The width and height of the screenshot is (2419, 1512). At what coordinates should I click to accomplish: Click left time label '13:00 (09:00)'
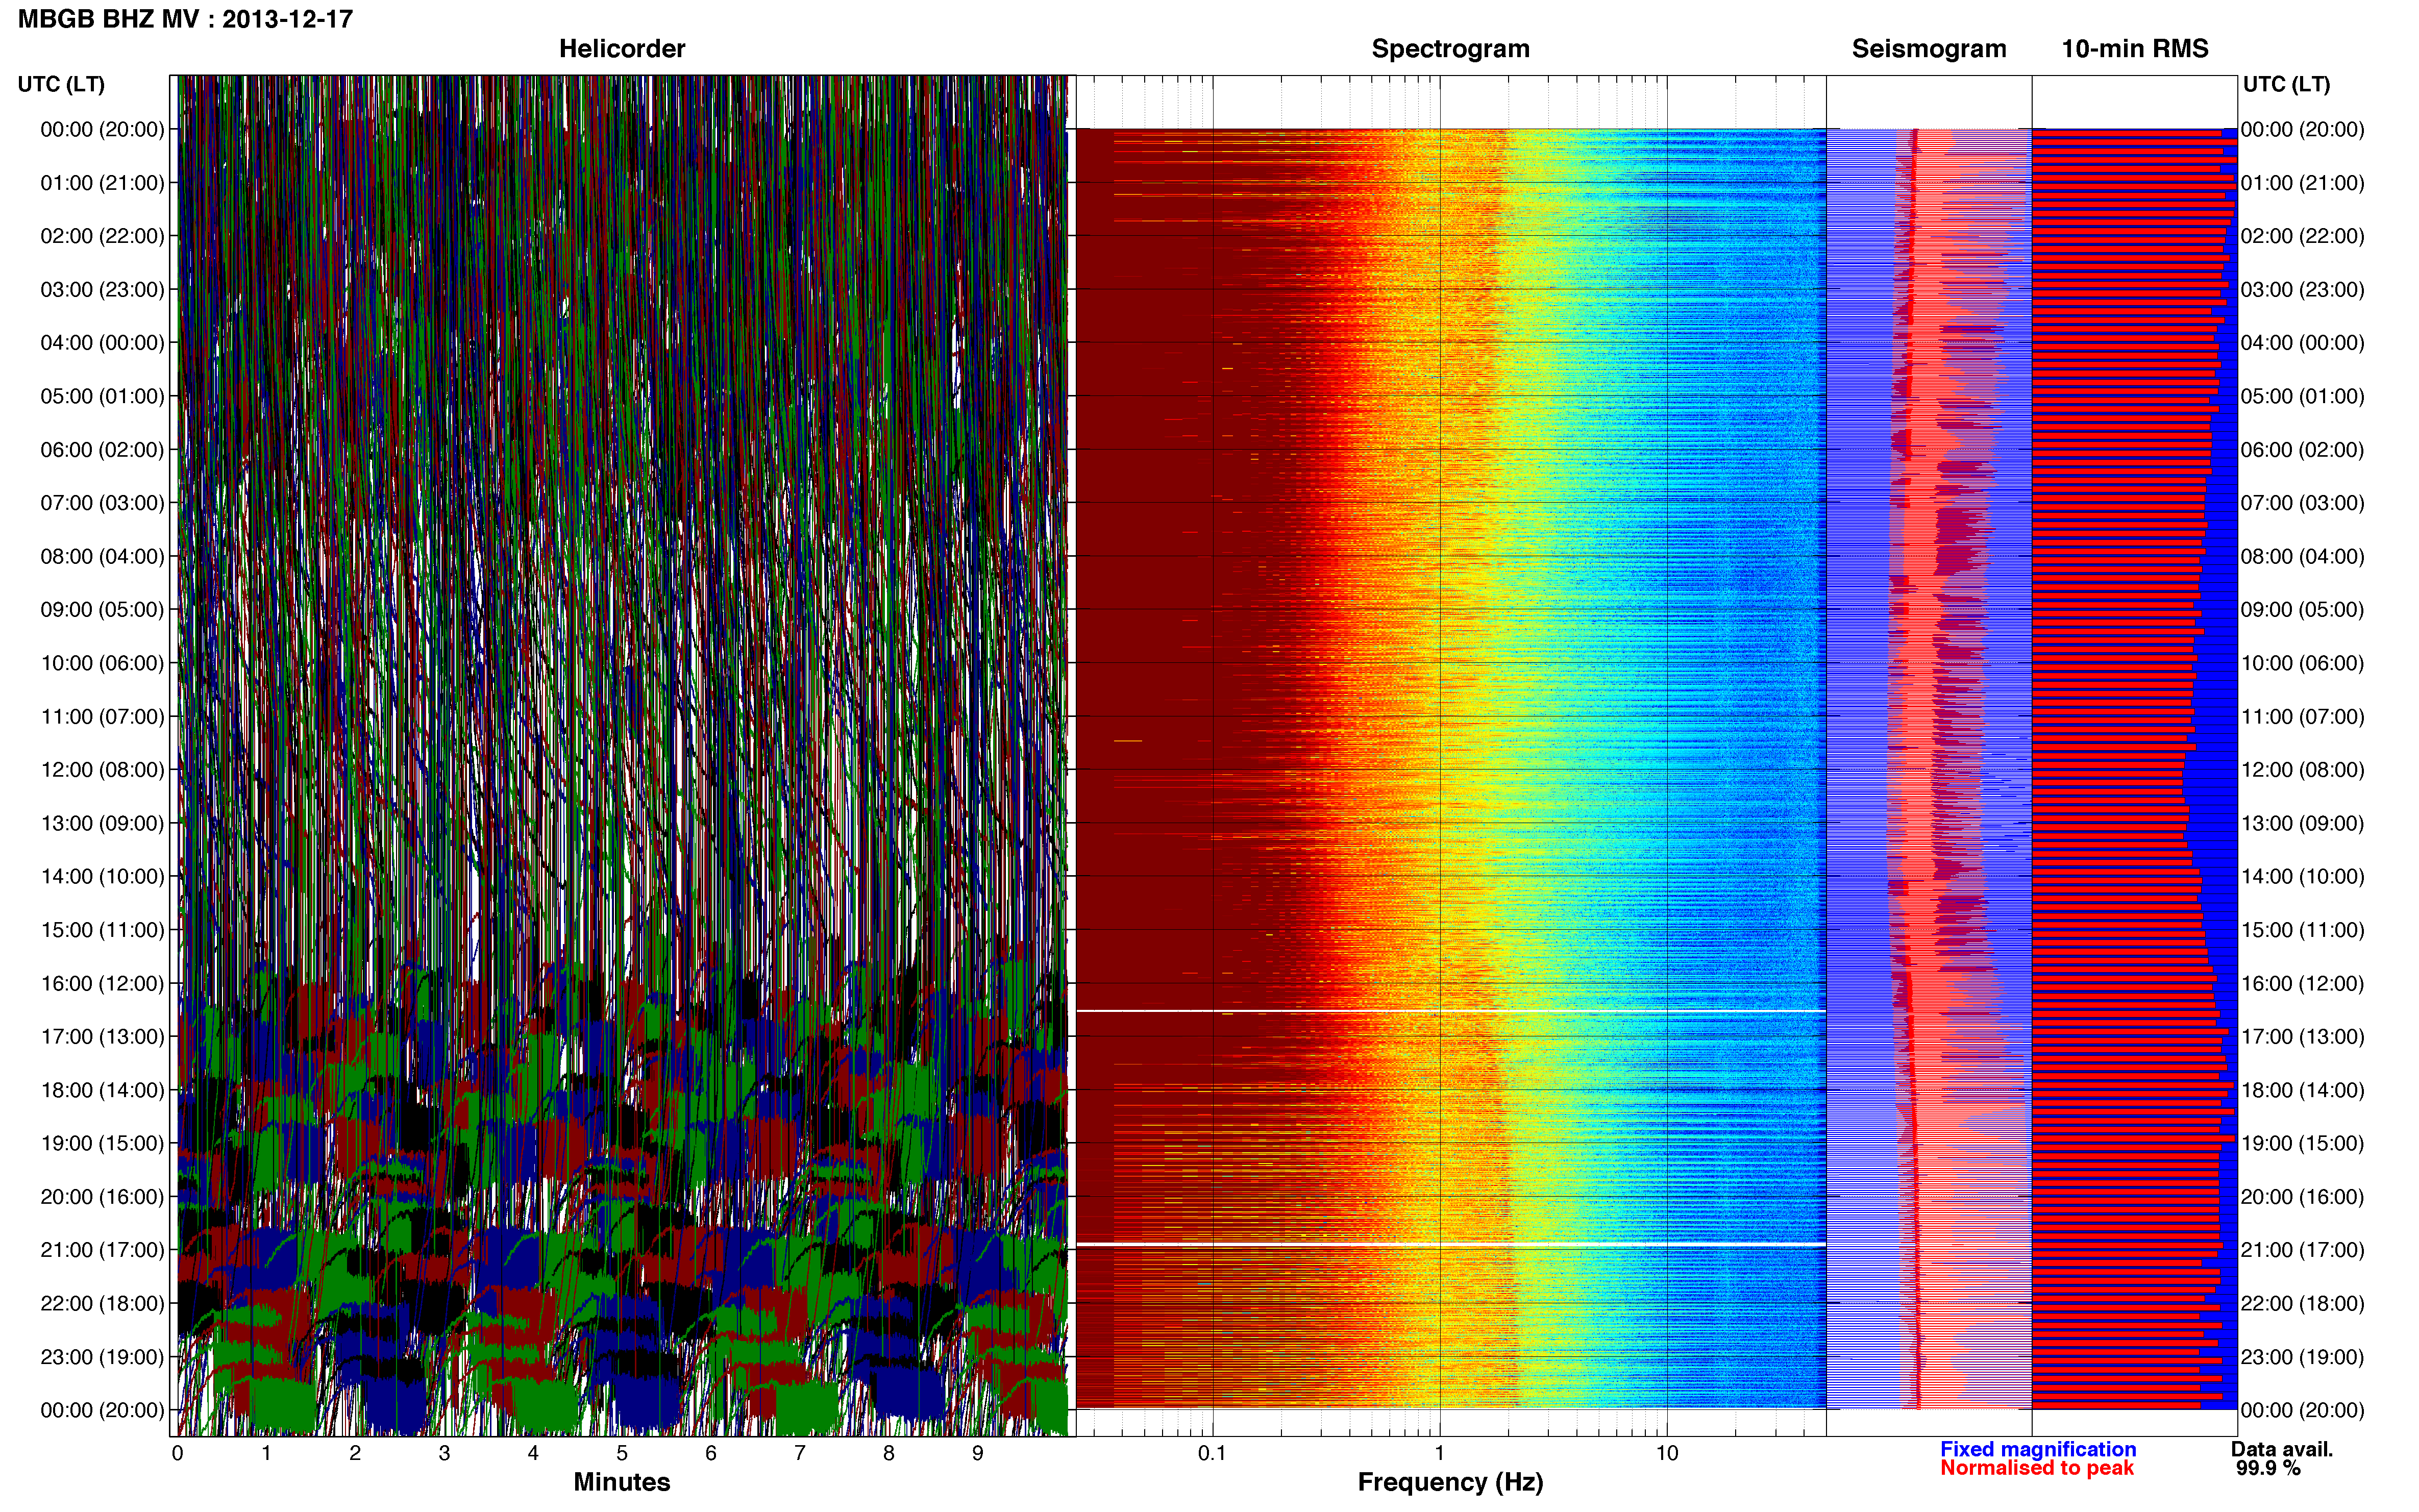[102, 823]
